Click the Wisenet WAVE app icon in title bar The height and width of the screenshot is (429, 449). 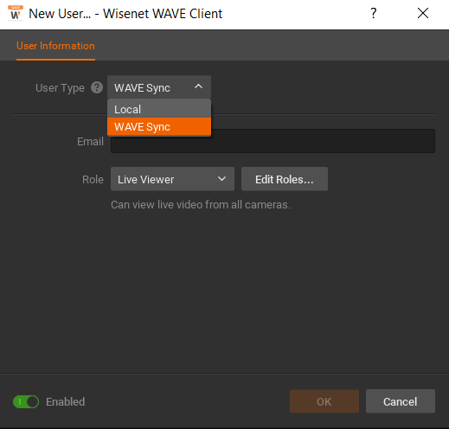(x=16, y=13)
